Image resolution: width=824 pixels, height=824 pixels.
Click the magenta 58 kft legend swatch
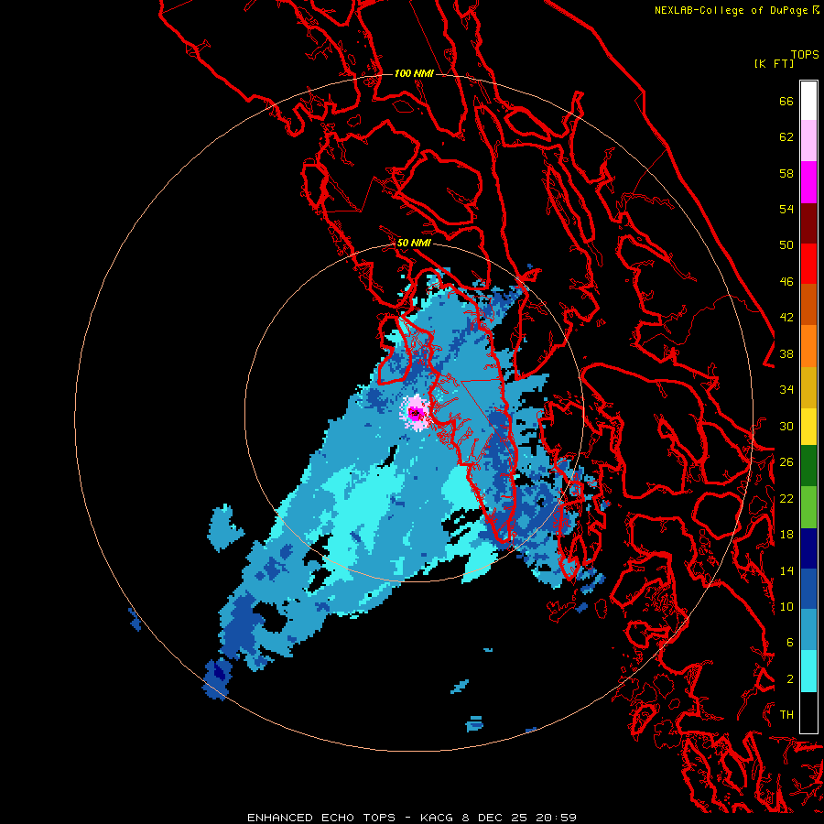point(808,182)
